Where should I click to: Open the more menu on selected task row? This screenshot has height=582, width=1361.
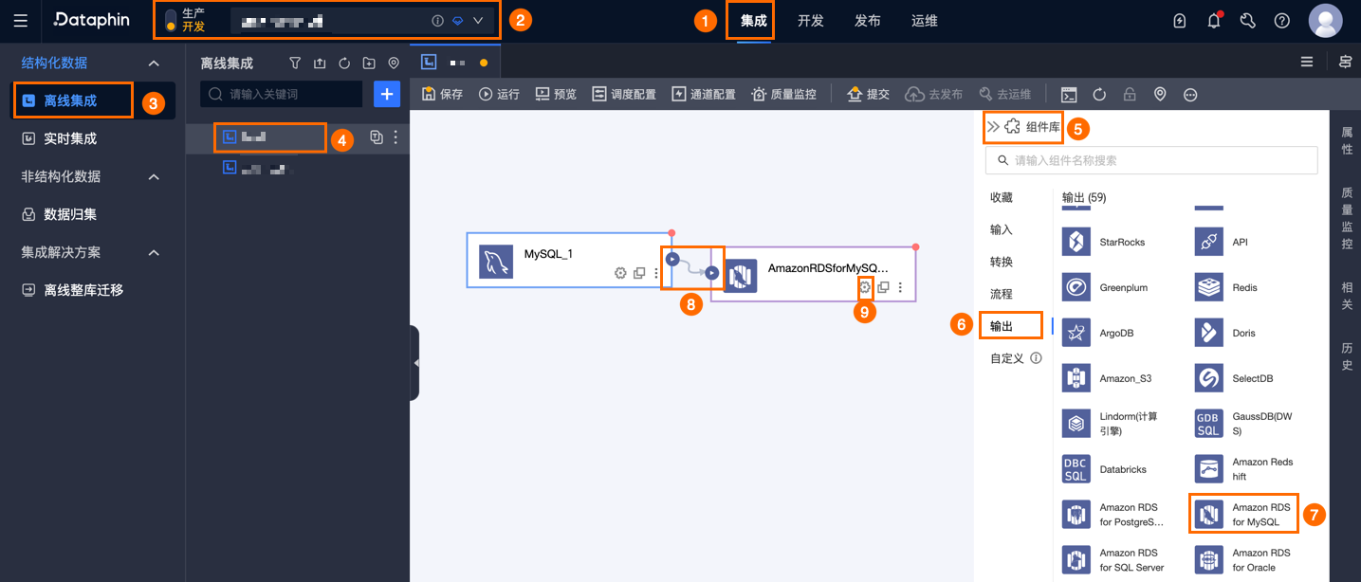coord(395,137)
